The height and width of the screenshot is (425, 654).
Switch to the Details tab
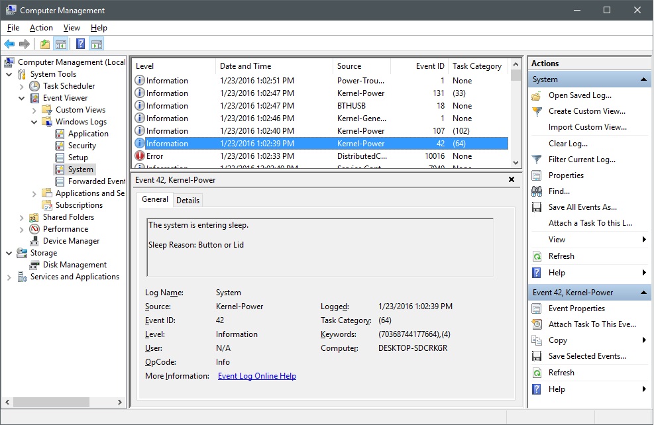click(188, 200)
